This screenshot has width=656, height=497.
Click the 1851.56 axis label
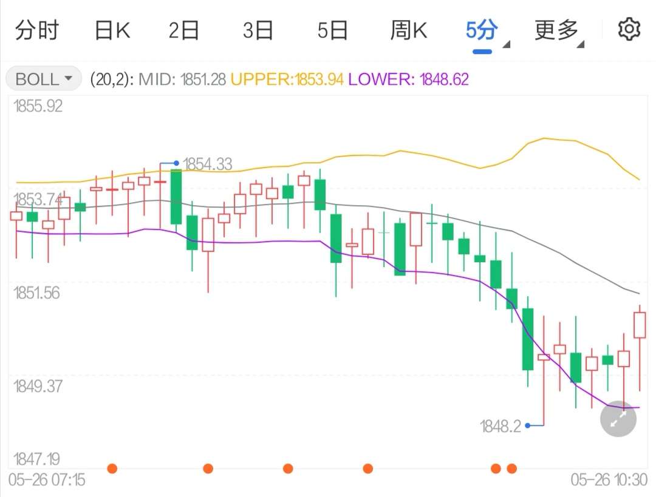click(37, 293)
